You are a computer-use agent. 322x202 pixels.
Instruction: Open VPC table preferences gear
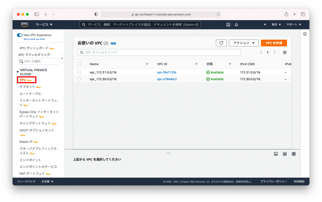pyautogui.click(x=285, y=52)
